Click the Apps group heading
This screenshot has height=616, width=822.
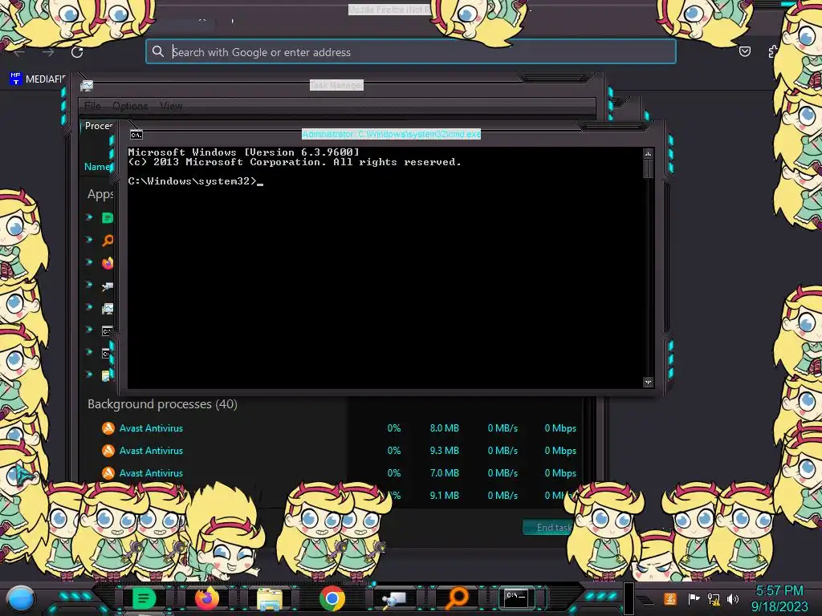[x=100, y=194]
